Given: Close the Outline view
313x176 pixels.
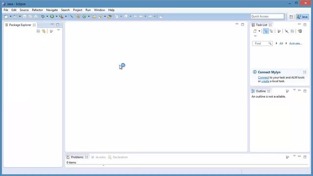Looking at the screenshot, I should coord(269,91).
